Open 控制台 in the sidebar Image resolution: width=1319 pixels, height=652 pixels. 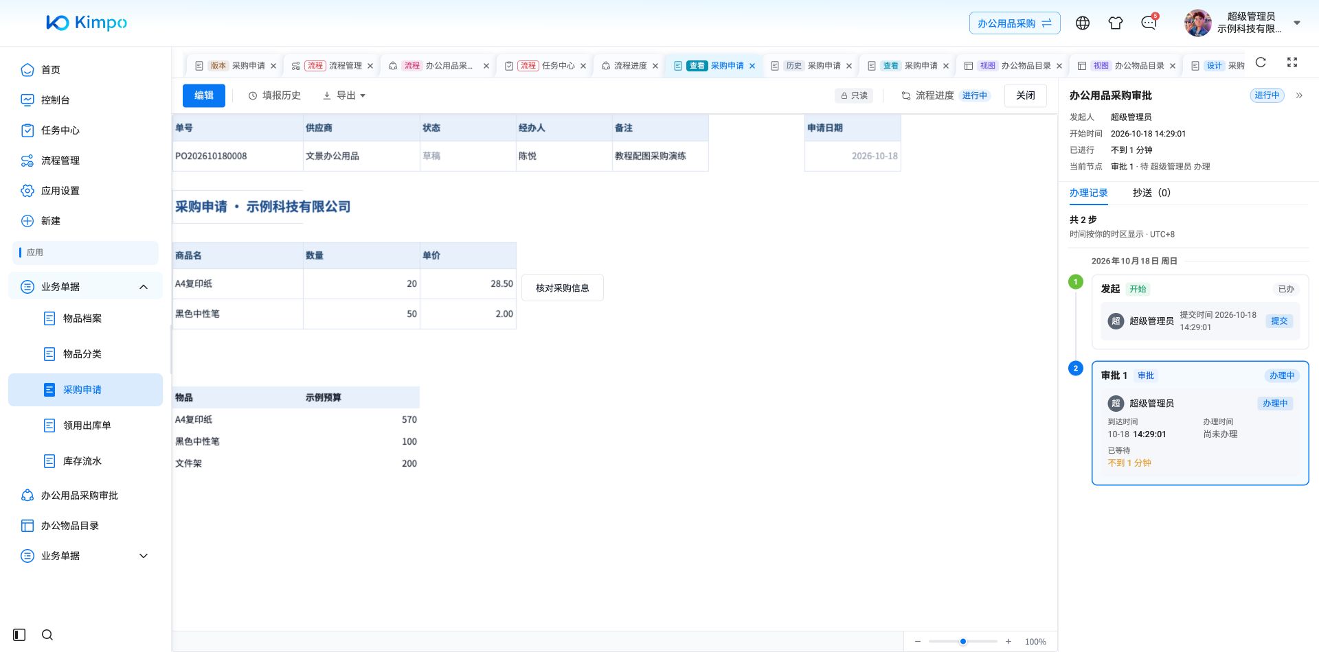click(85, 100)
